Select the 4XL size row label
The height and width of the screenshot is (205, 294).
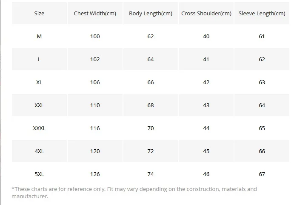[39, 151]
